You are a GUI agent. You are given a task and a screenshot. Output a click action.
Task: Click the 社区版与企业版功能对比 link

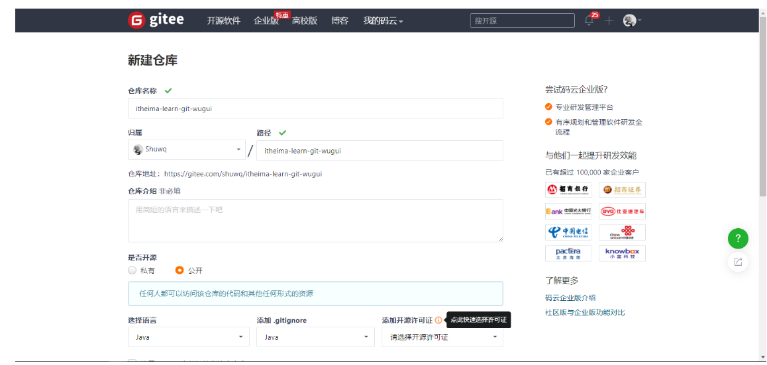585,312
